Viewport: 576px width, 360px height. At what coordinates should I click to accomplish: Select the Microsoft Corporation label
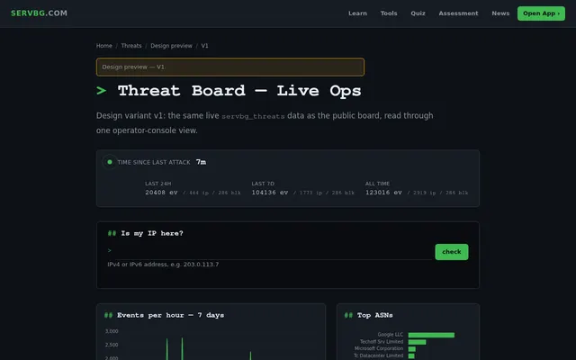click(x=379, y=348)
